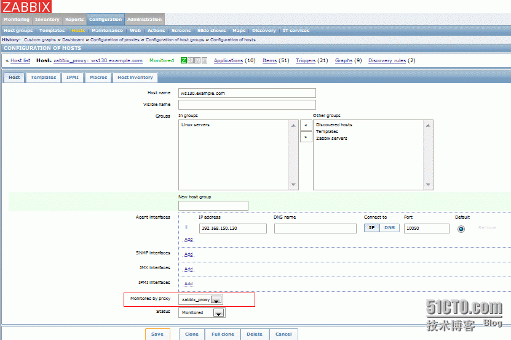The image size is (511, 340).
Task: Click the Clone button
Action: (x=192, y=334)
